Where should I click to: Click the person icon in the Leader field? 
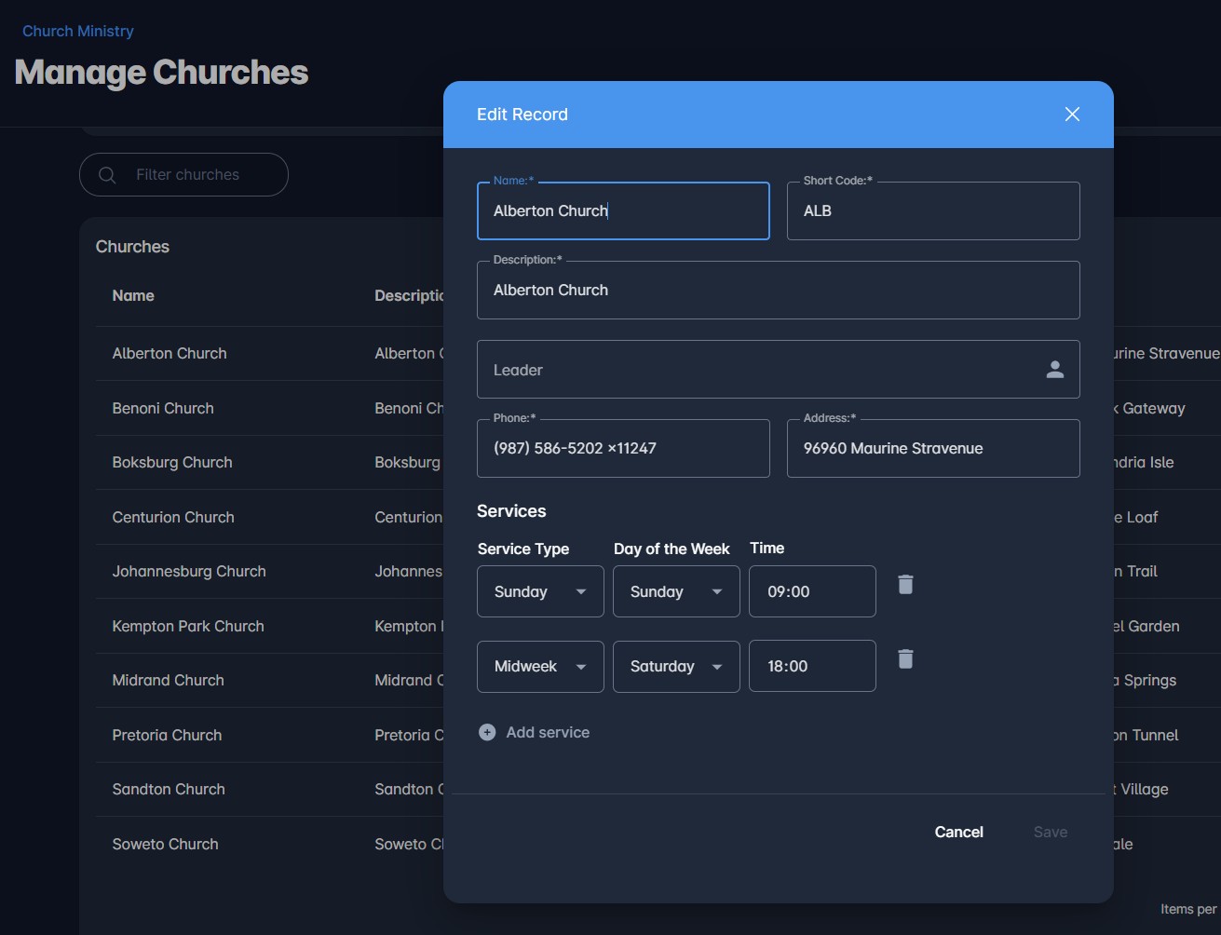pos(1054,369)
